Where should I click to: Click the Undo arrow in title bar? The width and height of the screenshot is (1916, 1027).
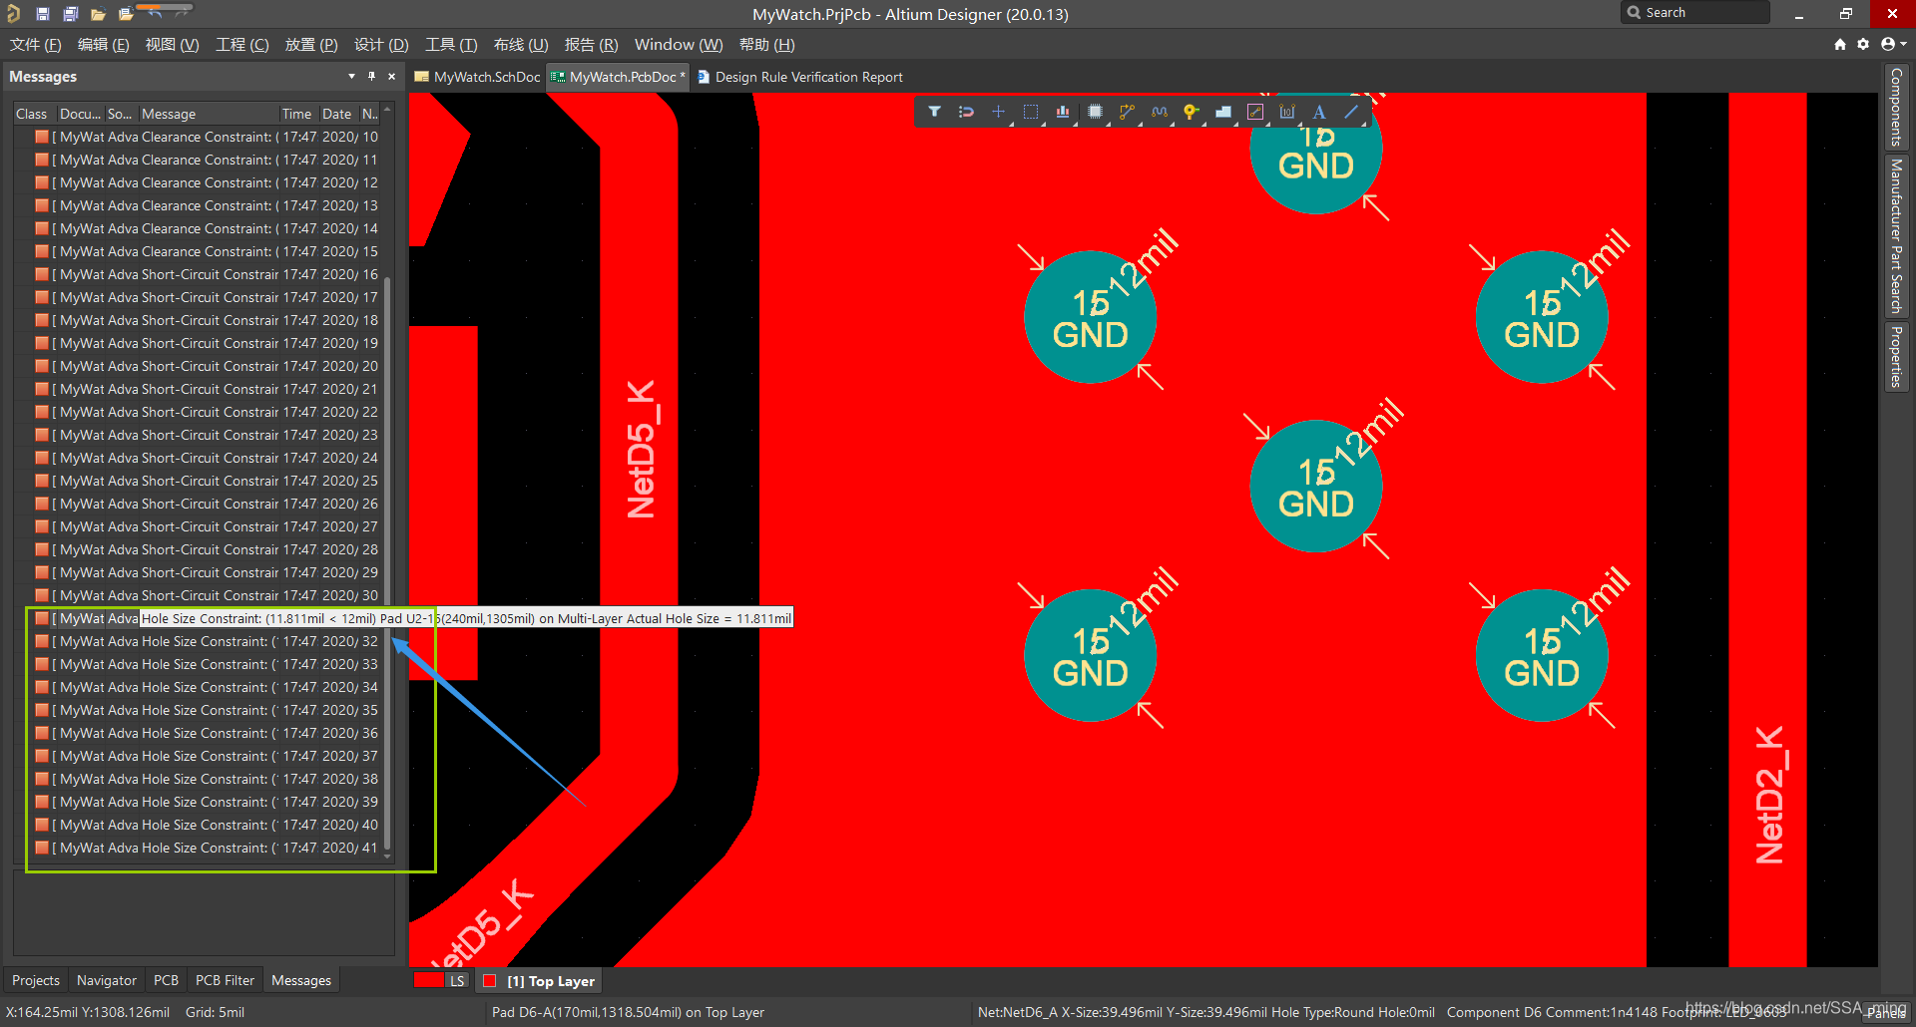155,14
